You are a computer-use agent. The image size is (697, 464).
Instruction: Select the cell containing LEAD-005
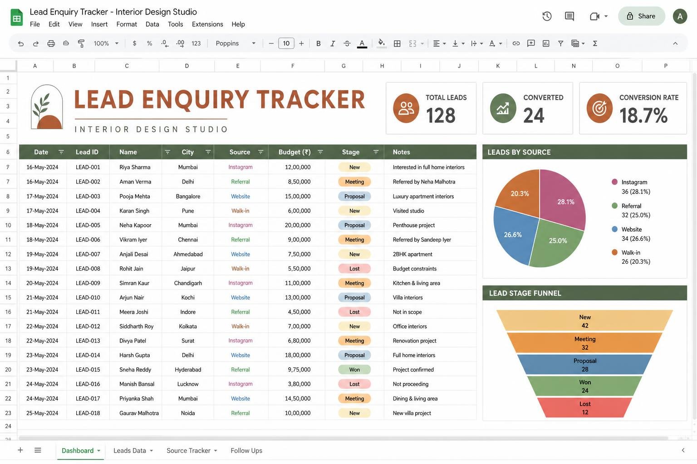(x=88, y=225)
